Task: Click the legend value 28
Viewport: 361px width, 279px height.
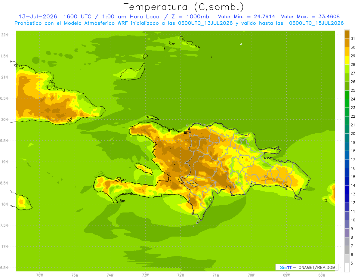Action: coord(353,64)
